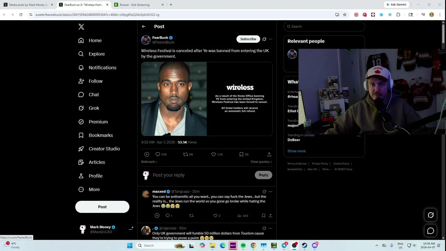The height and width of the screenshot is (251, 446).
Task: Share maxxed's reply
Action: (x=270, y=215)
